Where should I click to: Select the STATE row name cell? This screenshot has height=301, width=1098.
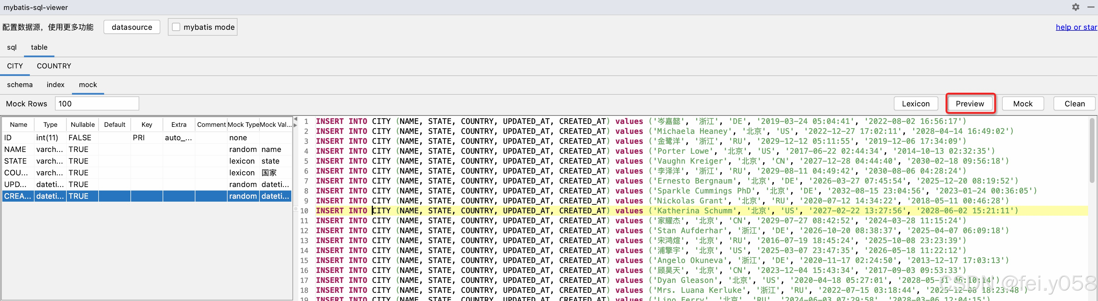pos(18,161)
